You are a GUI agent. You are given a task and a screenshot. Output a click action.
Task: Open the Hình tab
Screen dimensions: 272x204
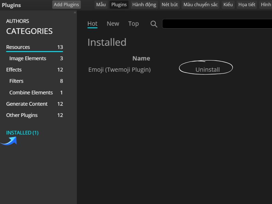point(266,4)
